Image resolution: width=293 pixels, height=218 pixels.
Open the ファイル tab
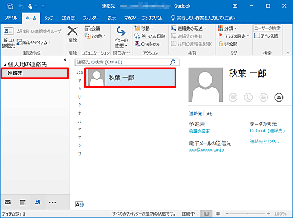click(11, 18)
